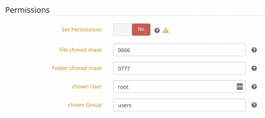This screenshot has height=118, width=265.
Task: Click the Set Permissions label
Action: click(82, 30)
